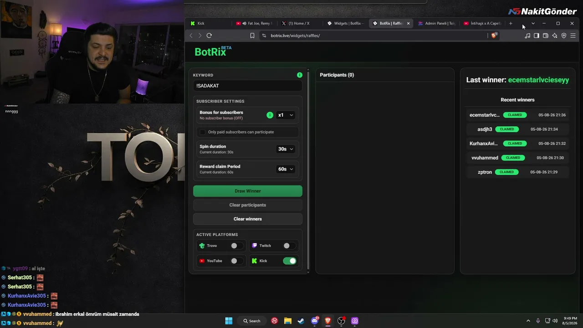Show hidden system tray icons
The image size is (583, 328).
(528, 321)
